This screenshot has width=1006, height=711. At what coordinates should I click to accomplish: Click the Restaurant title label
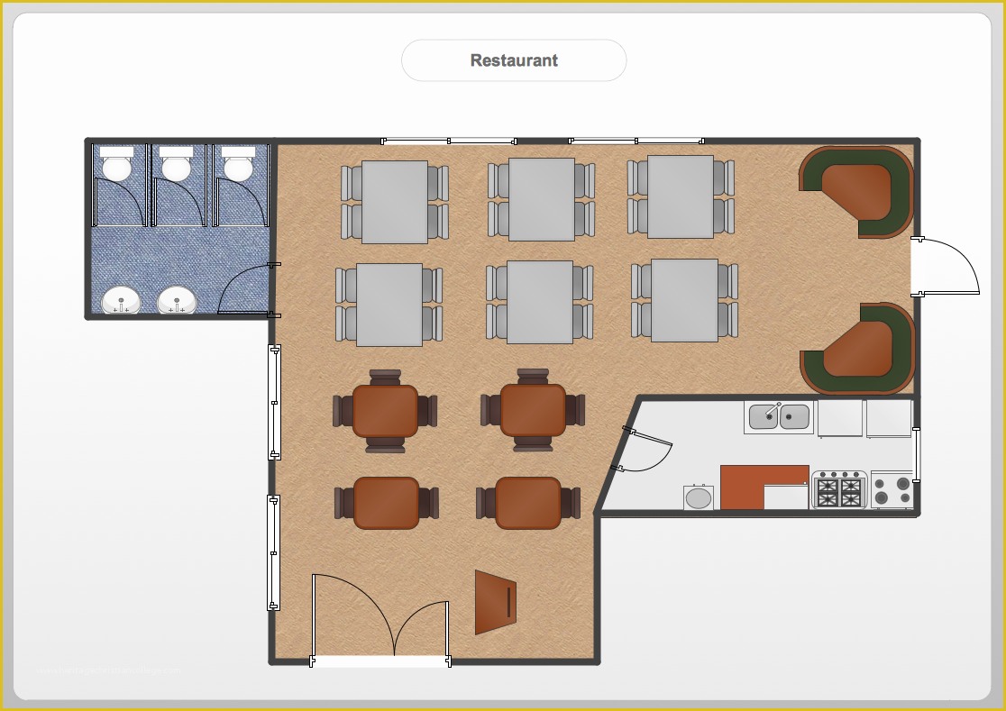(x=514, y=60)
